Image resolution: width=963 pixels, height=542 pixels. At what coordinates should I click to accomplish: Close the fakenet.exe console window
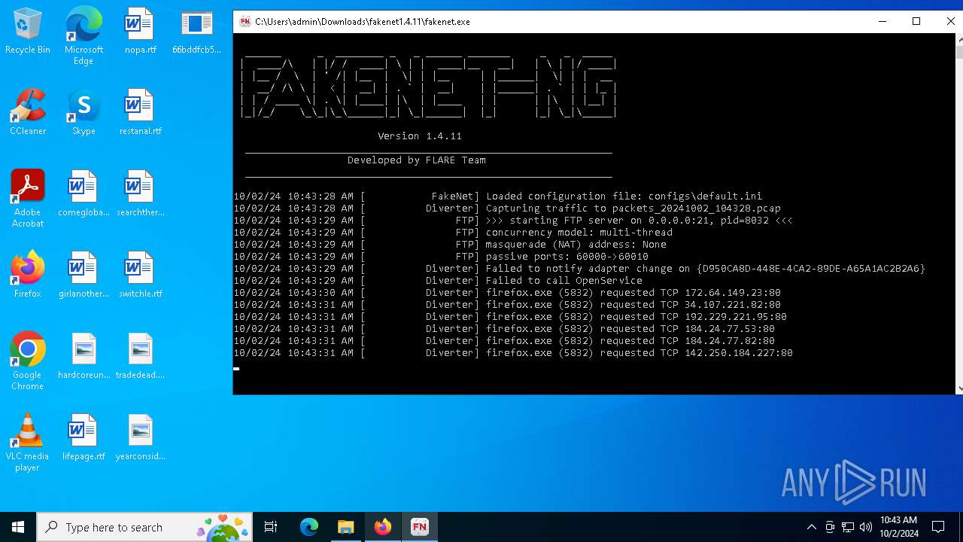tap(949, 22)
